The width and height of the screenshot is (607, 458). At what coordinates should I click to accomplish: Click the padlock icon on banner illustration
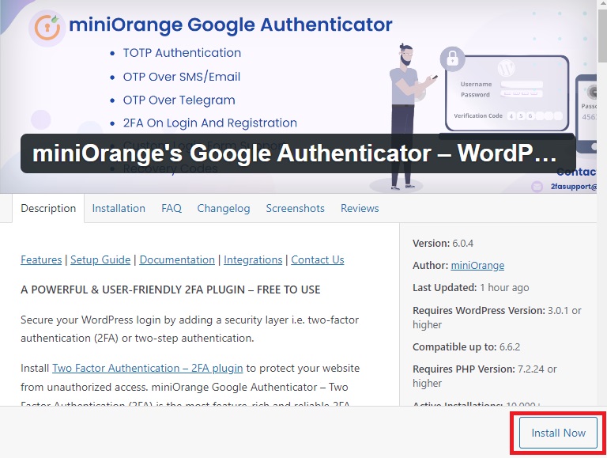pyautogui.click(x=452, y=59)
